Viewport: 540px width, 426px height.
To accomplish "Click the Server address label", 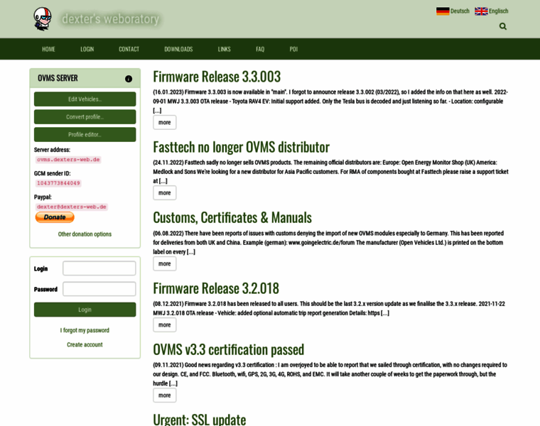I will [x=52, y=150].
